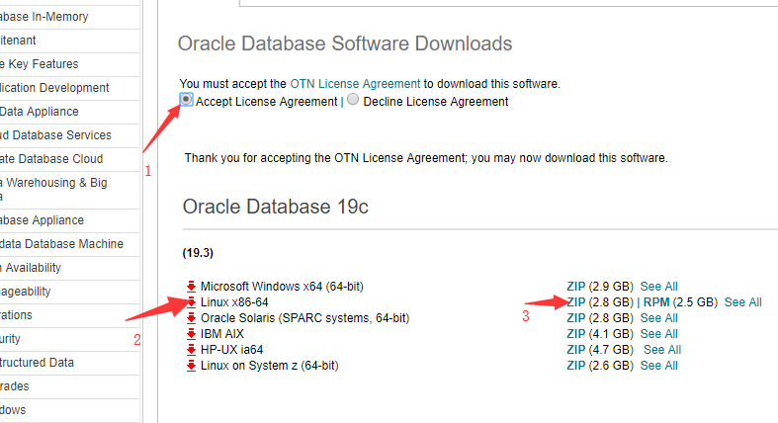Open See All for HP-UX ia64
This screenshot has height=423, width=778.
(x=661, y=350)
